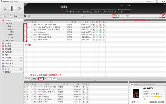The height and width of the screenshot is (104, 166).
Task: Click color ring icon for Rainy Heart row
Action: [x=100, y=30]
